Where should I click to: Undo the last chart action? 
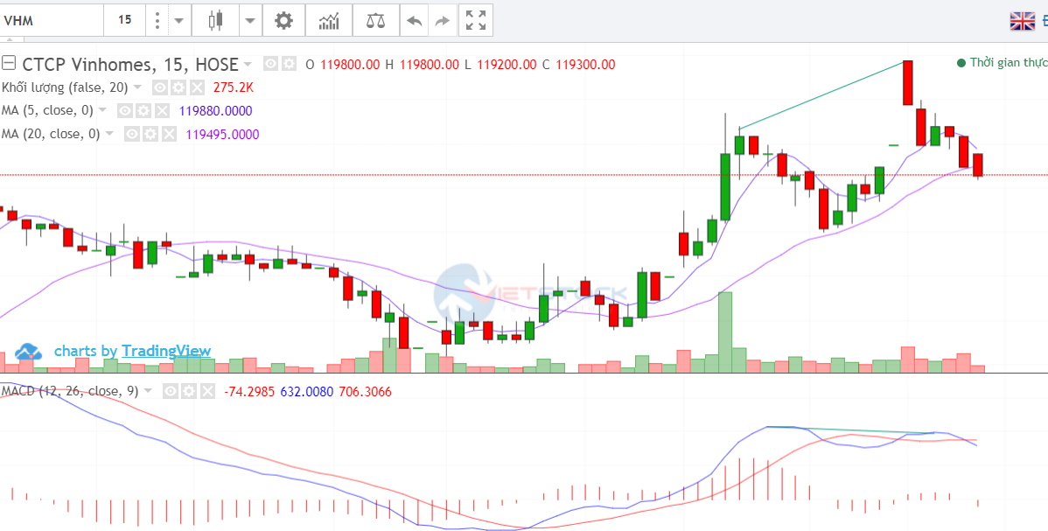(415, 20)
